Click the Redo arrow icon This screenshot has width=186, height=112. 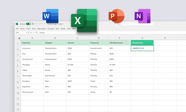40,24
